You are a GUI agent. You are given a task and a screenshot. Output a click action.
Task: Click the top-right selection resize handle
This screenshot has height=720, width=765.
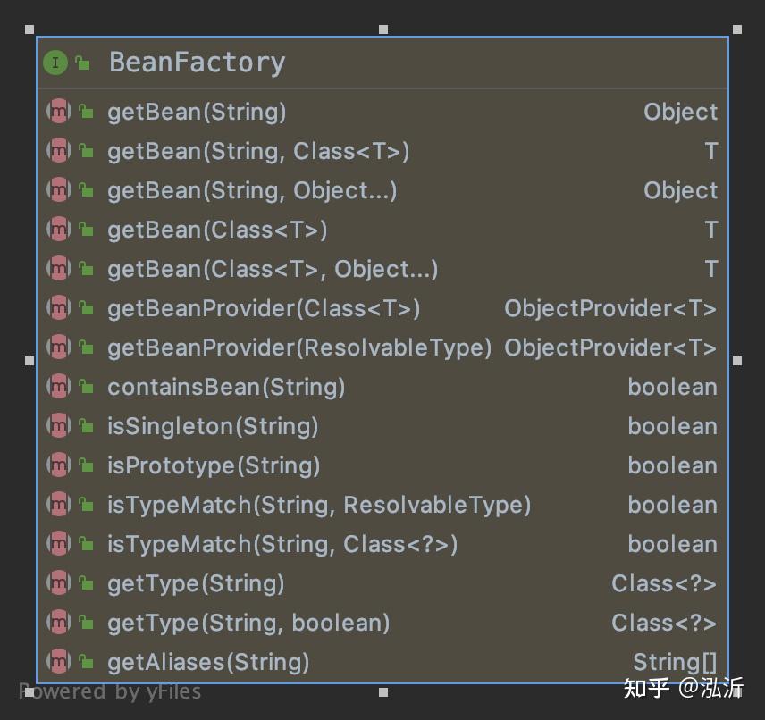tap(737, 29)
